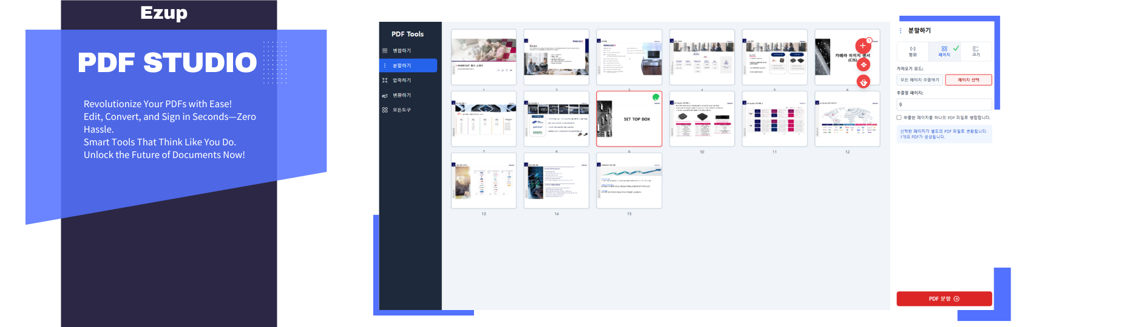
Task: Select page 15 thumbnail
Action: point(629,180)
